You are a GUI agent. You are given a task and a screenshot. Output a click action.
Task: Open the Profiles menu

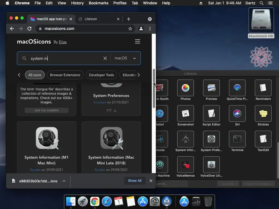(120, 3)
